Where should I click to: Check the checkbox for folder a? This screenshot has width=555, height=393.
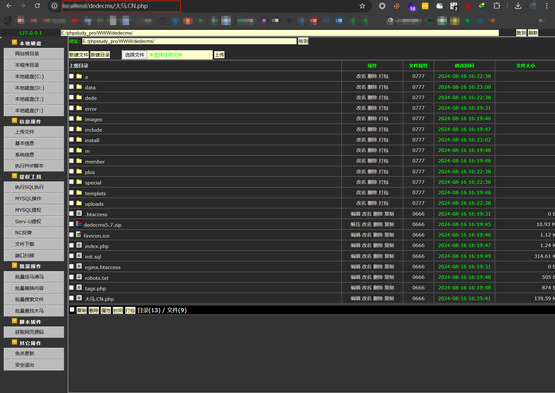click(72, 76)
